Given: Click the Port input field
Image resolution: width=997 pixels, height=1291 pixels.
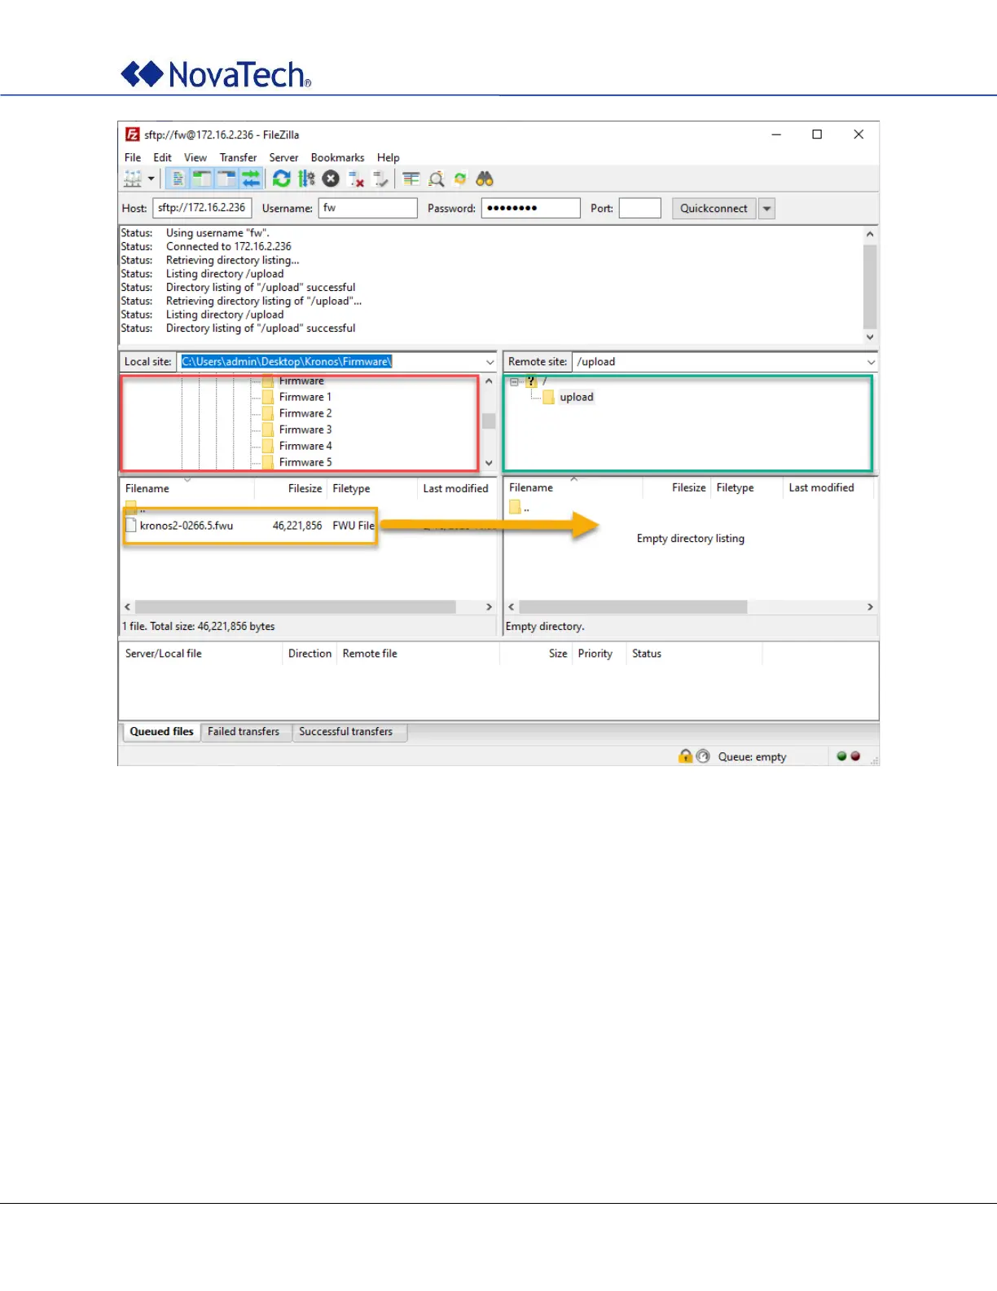Looking at the screenshot, I should [639, 208].
